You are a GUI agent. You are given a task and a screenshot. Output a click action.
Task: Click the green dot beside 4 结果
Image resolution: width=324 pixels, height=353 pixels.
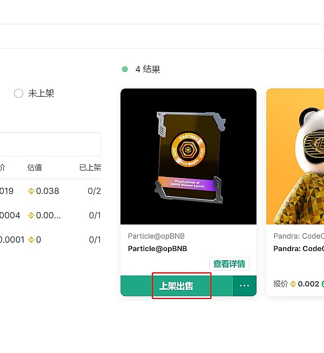point(125,69)
